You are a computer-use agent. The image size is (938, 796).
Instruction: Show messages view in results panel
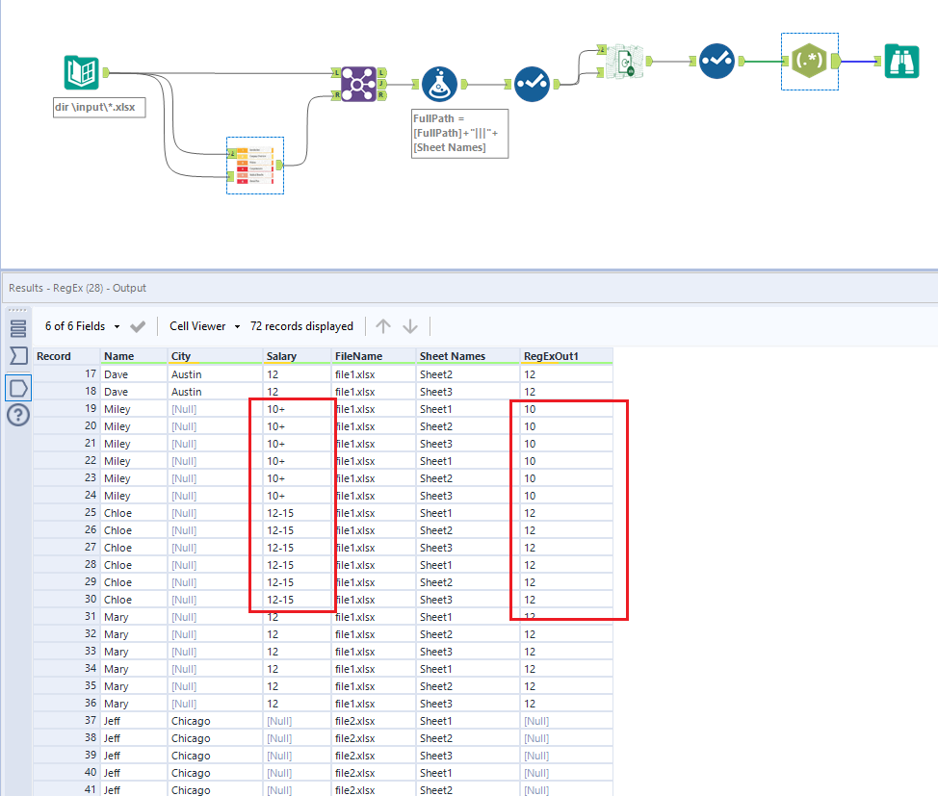coord(18,327)
